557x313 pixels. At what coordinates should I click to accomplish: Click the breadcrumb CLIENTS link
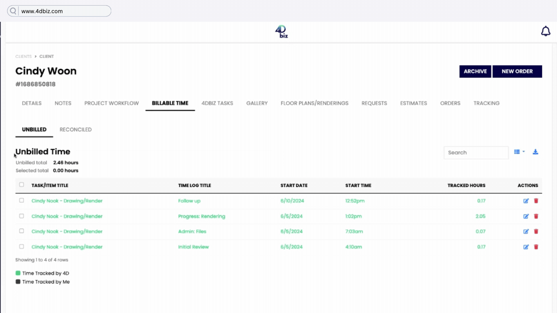click(23, 56)
